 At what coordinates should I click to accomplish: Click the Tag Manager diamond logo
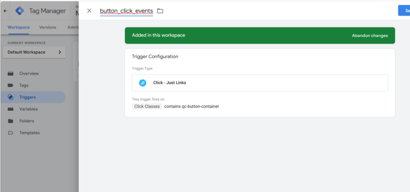click(x=20, y=11)
